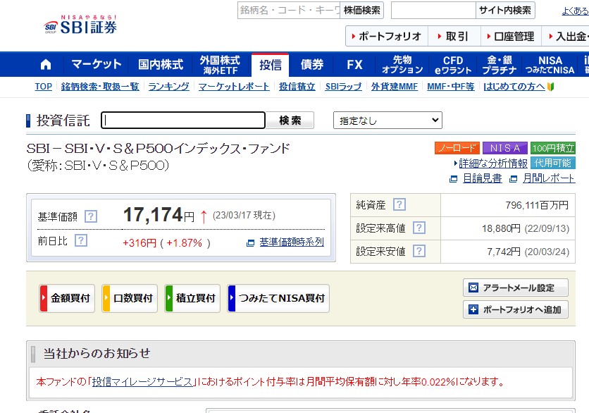Open the 指定なし dropdown

tap(387, 121)
